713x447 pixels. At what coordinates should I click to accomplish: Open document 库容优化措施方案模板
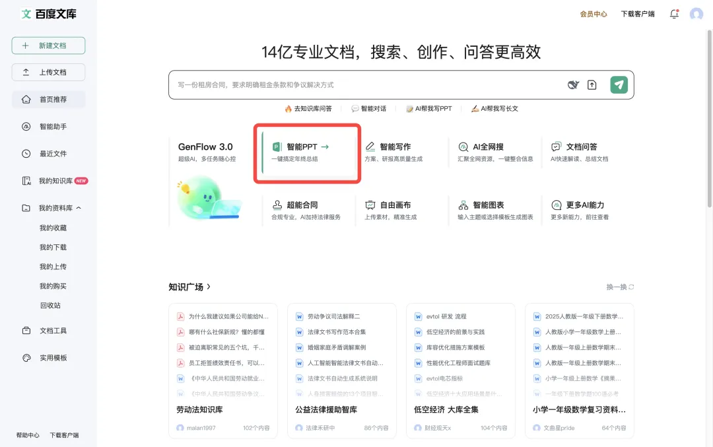tap(455, 347)
